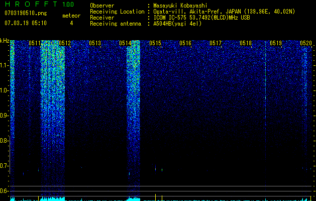Click the observer name Masayuki Kobayashi
The image size is (316, 201).
[x=180, y=6]
